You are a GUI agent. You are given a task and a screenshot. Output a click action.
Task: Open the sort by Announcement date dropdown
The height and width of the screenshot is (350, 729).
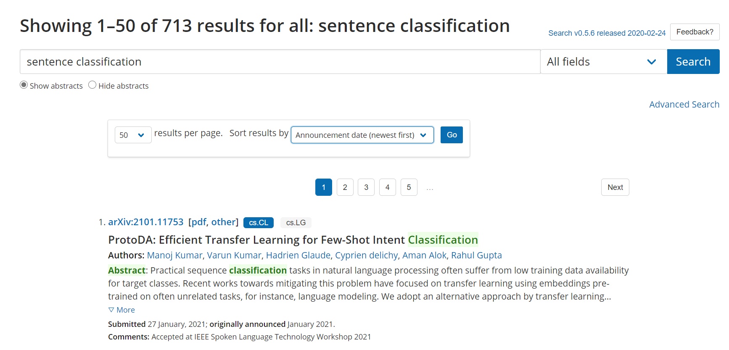tap(362, 135)
